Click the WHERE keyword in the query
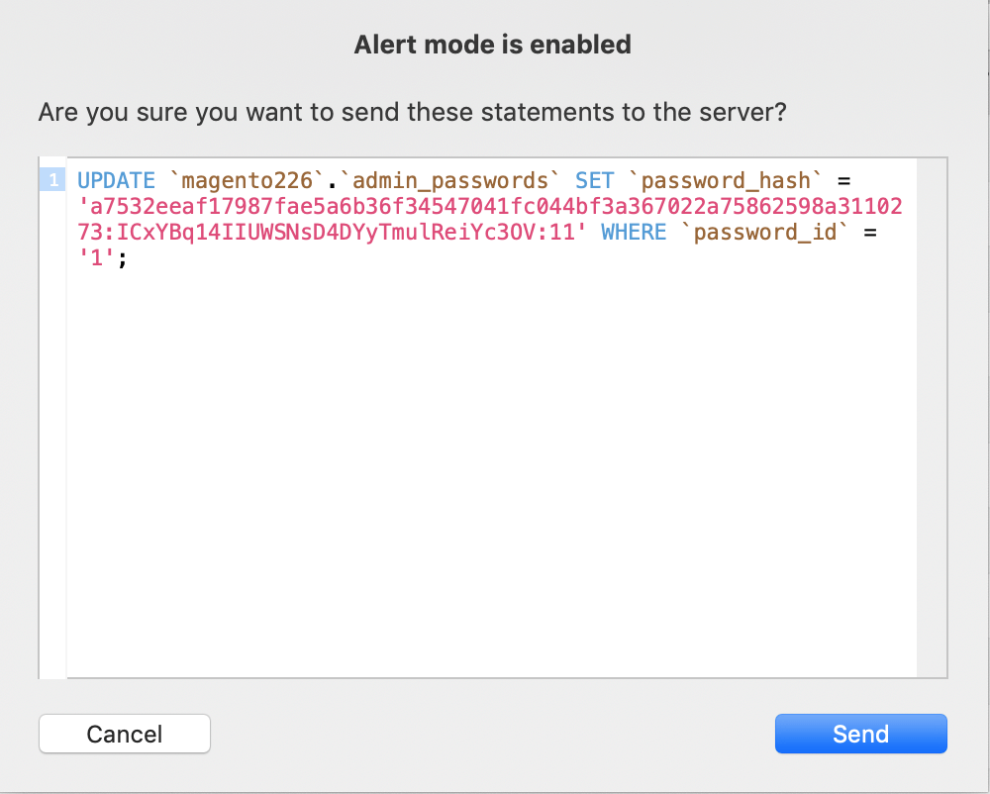Viewport: 990px width, 794px height. 634,233
